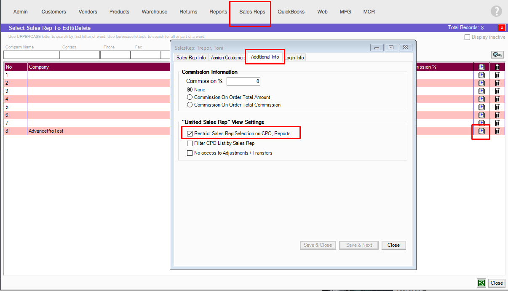Open the Login Info tab

tap(294, 58)
